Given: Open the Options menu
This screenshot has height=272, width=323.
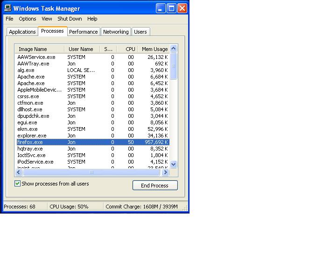Looking at the screenshot, I should (x=28, y=19).
